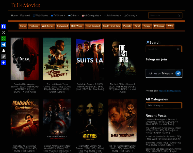Share page on X (Twitter) icon

[4, 32]
